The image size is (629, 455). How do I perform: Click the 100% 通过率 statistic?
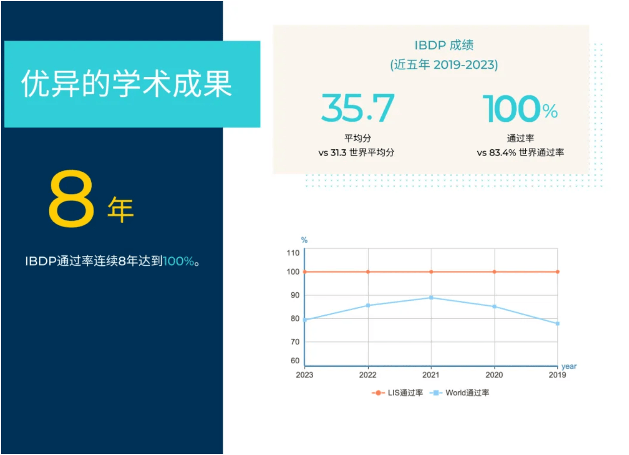(x=520, y=109)
